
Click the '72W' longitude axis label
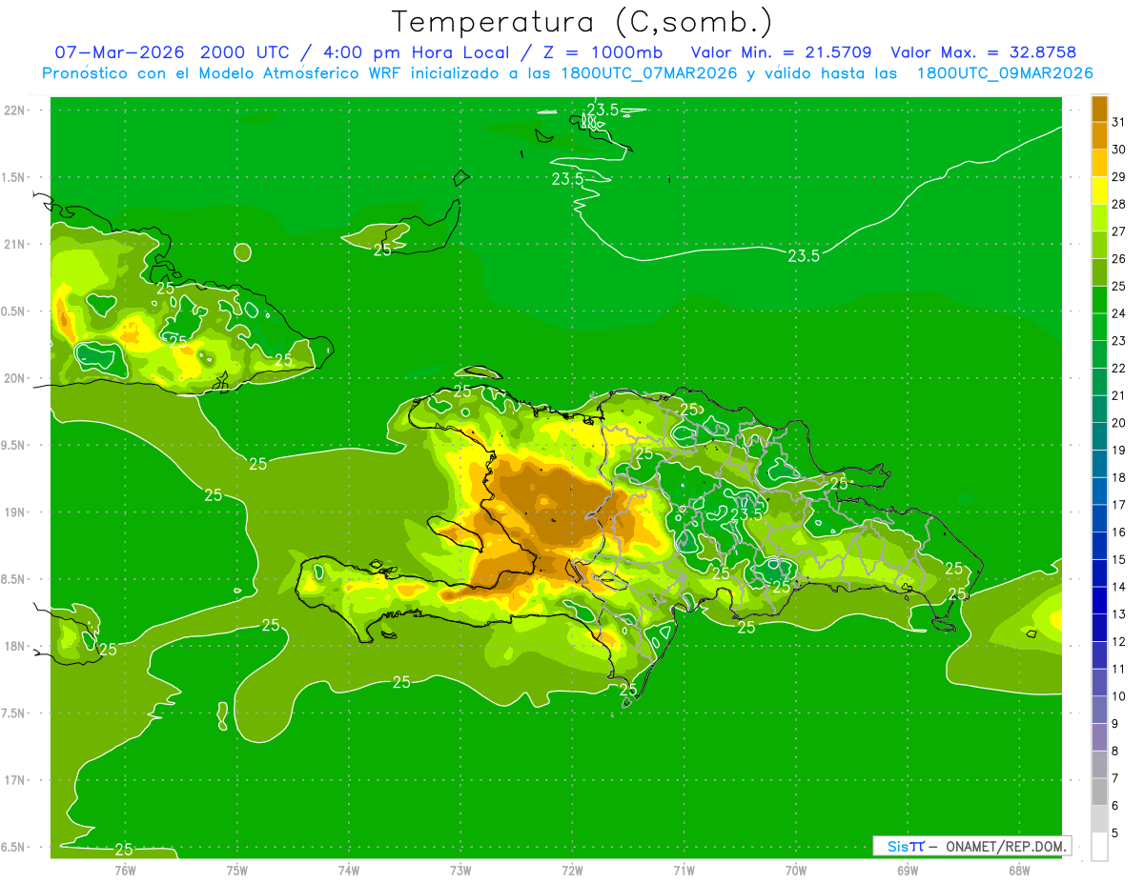coord(572,870)
